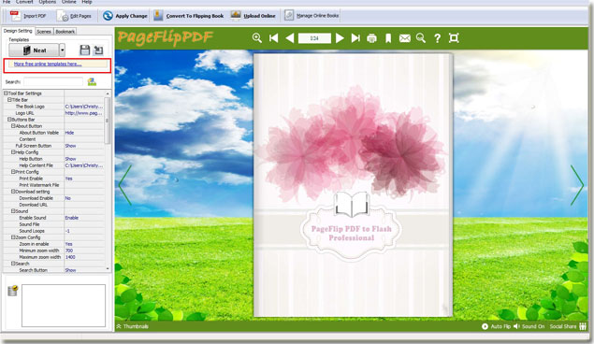
Task: Open the template dropdown arrow beside Neat
Action: click(62, 50)
